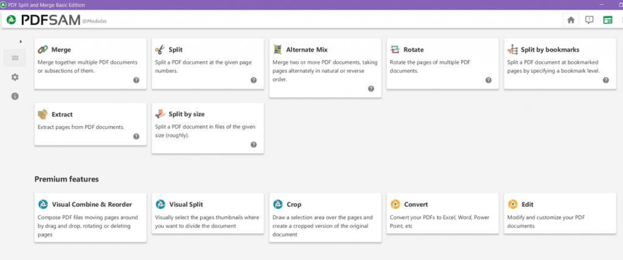Open the Visual Combine & Reorder premium feature
This screenshot has width=623, height=260.
point(91,217)
